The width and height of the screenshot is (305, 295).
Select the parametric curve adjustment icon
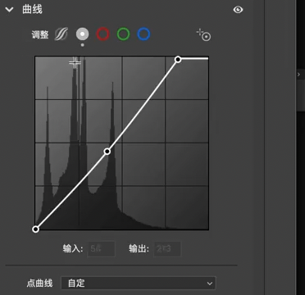click(x=61, y=34)
